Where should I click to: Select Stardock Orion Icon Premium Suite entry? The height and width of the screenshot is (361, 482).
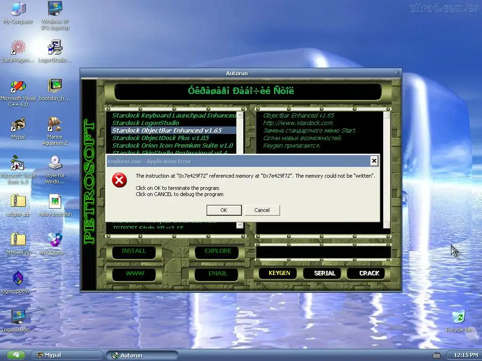(x=174, y=146)
